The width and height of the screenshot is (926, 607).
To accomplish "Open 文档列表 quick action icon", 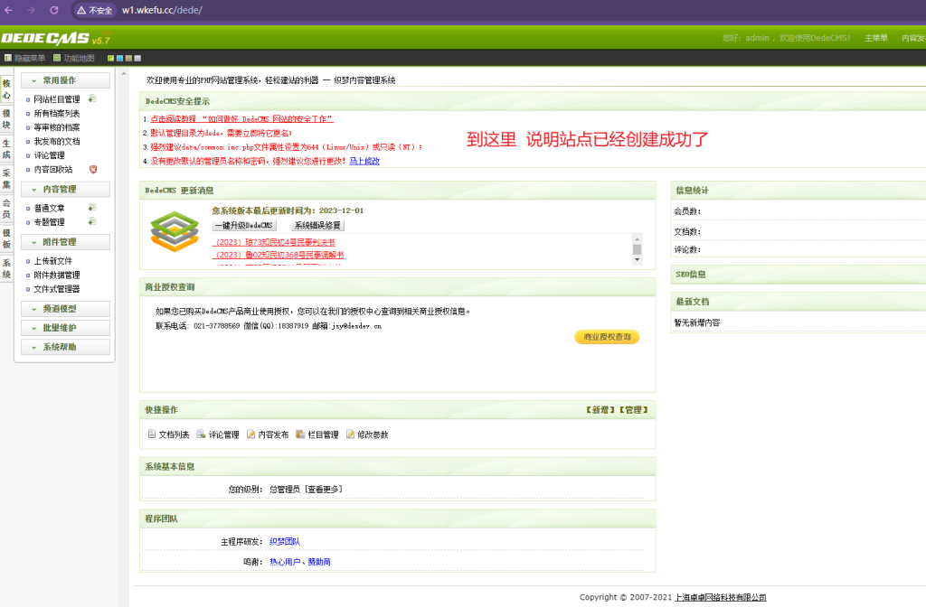I will point(152,434).
